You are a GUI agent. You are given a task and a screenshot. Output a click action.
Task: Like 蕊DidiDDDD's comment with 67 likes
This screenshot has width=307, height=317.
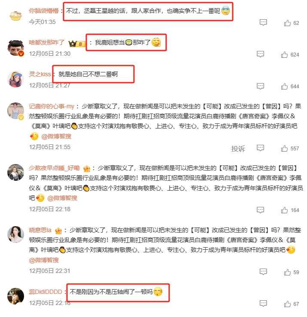point(291,304)
